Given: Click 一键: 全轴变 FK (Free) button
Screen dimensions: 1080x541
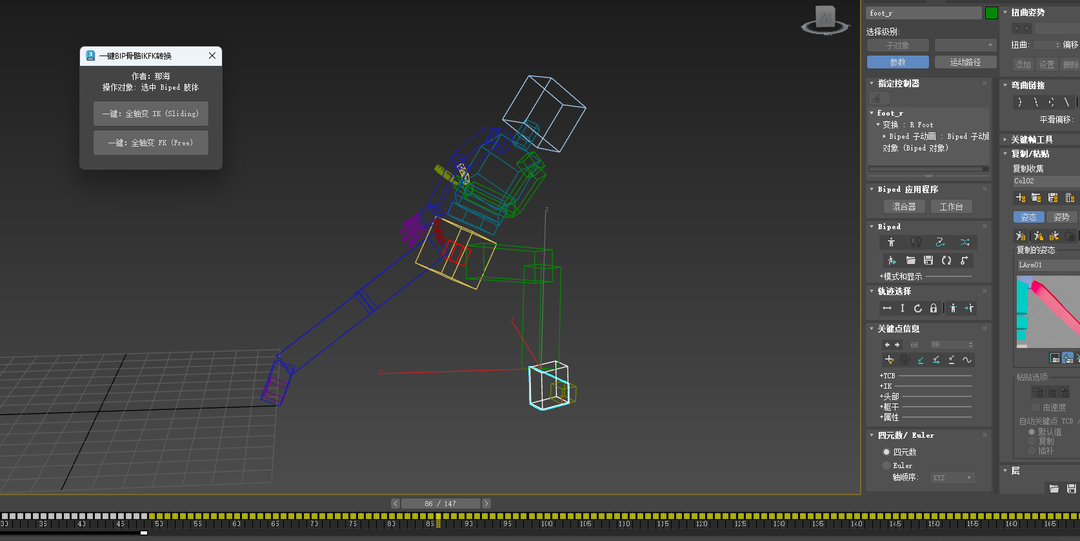Looking at the screenshot, I should [151, 143].
